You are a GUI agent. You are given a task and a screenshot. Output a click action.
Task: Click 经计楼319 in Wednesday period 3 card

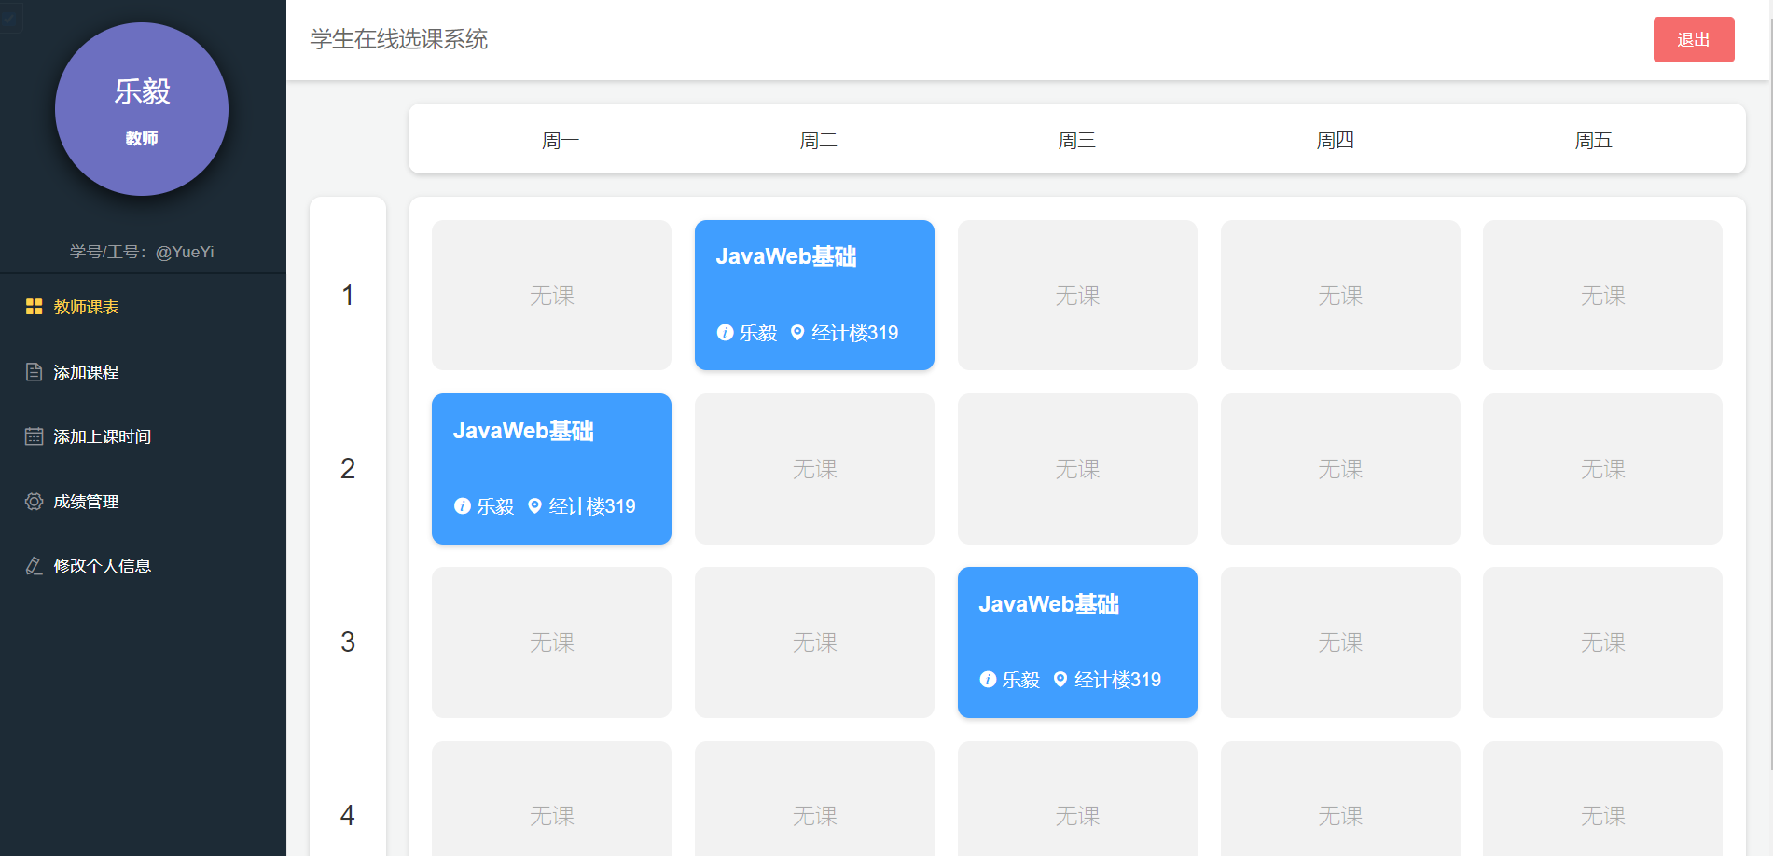coord(1117,680)
